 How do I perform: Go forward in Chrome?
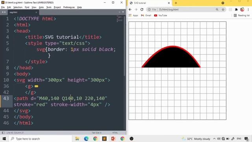[x=136, y=9]
